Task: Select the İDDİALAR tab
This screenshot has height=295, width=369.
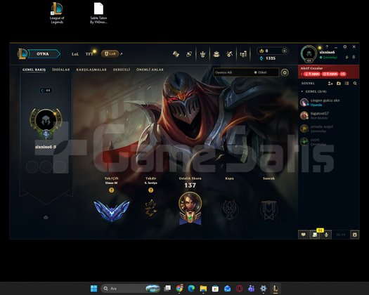Action: (61, 70)
